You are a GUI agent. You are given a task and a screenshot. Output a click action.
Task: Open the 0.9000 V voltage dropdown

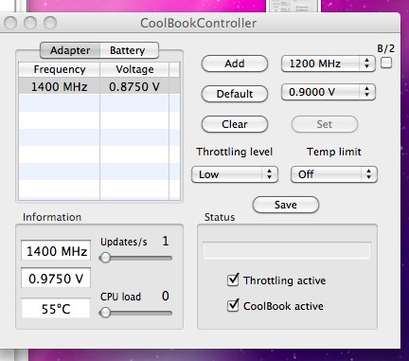(x=329, y=92)
